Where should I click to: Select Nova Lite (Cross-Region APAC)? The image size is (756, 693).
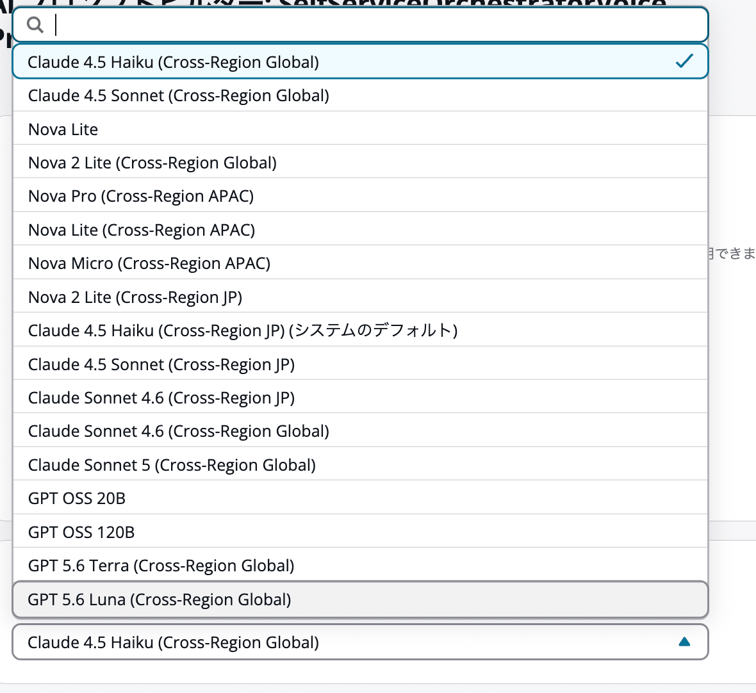pos(360,230)
